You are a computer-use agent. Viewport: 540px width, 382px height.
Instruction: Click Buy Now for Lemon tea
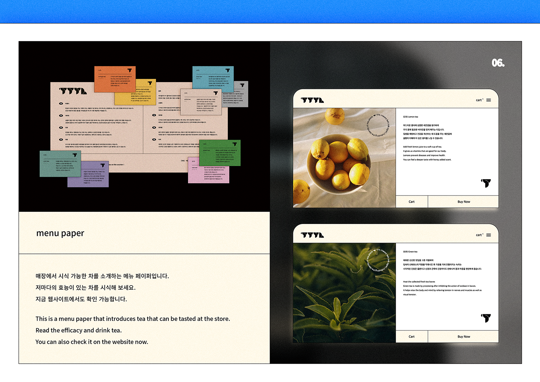click(x=463, y=202)
